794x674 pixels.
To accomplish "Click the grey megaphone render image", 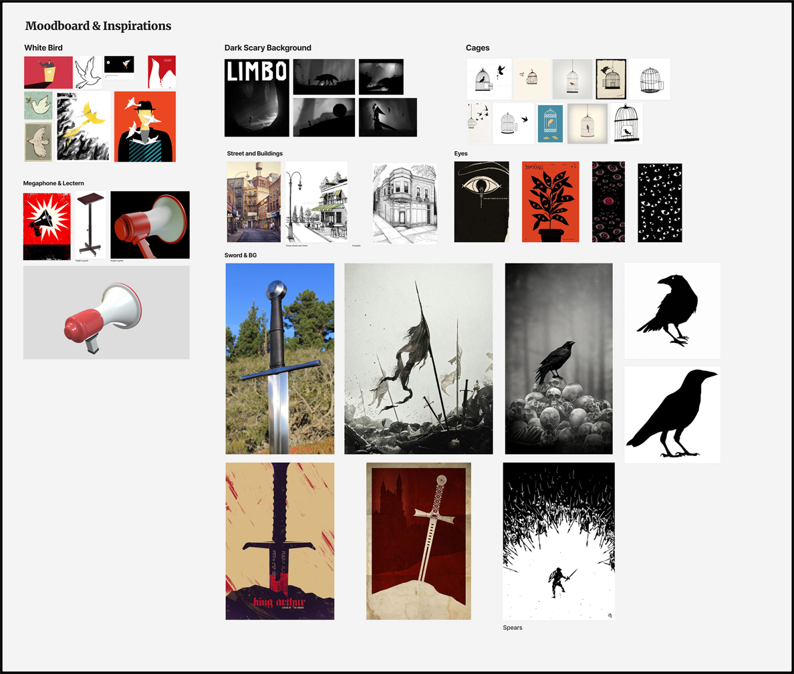I will point(106,313).
